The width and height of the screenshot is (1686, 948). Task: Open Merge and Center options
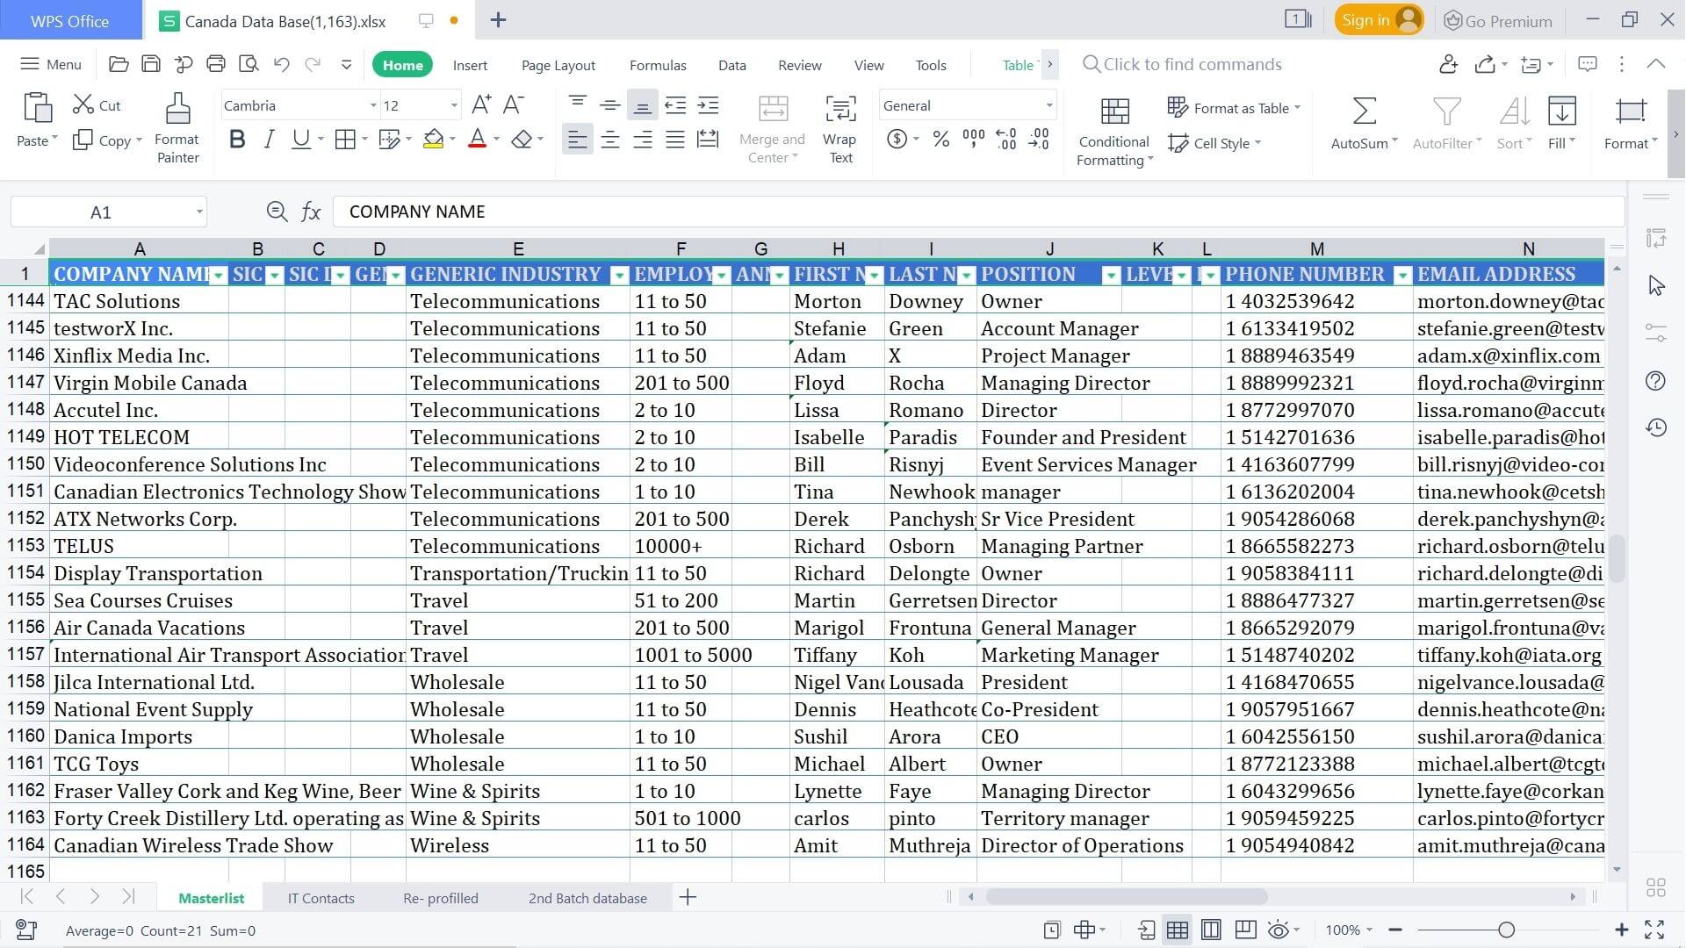tap(771, 127)
